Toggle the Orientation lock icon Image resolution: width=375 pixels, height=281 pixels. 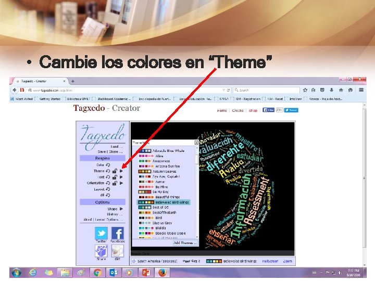point(115,183)
